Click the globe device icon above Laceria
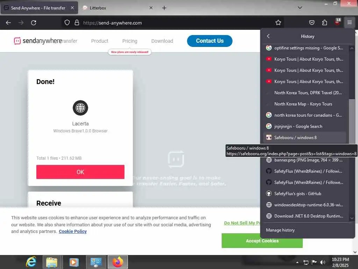This screenshot has width=358, height=269. [80, 108]
